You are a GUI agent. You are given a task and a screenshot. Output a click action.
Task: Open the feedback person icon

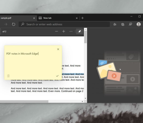[130, 24]
